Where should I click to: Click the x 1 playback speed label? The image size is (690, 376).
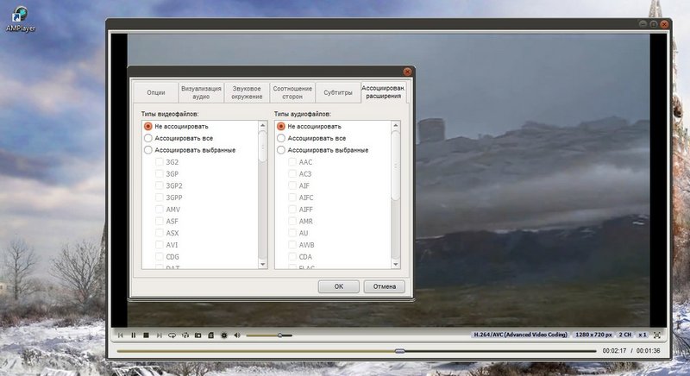(x=643, y=335)
